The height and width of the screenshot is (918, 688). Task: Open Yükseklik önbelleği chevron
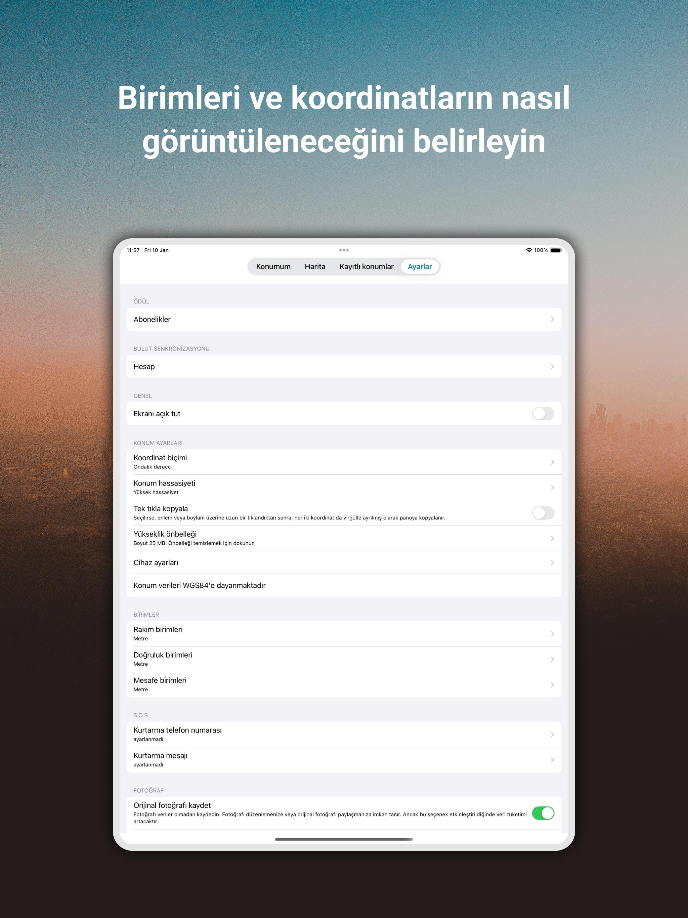click(552, 538)
